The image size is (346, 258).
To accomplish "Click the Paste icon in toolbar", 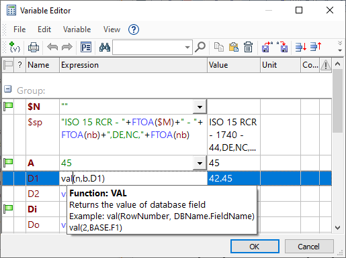I will [x=233, y=47].
